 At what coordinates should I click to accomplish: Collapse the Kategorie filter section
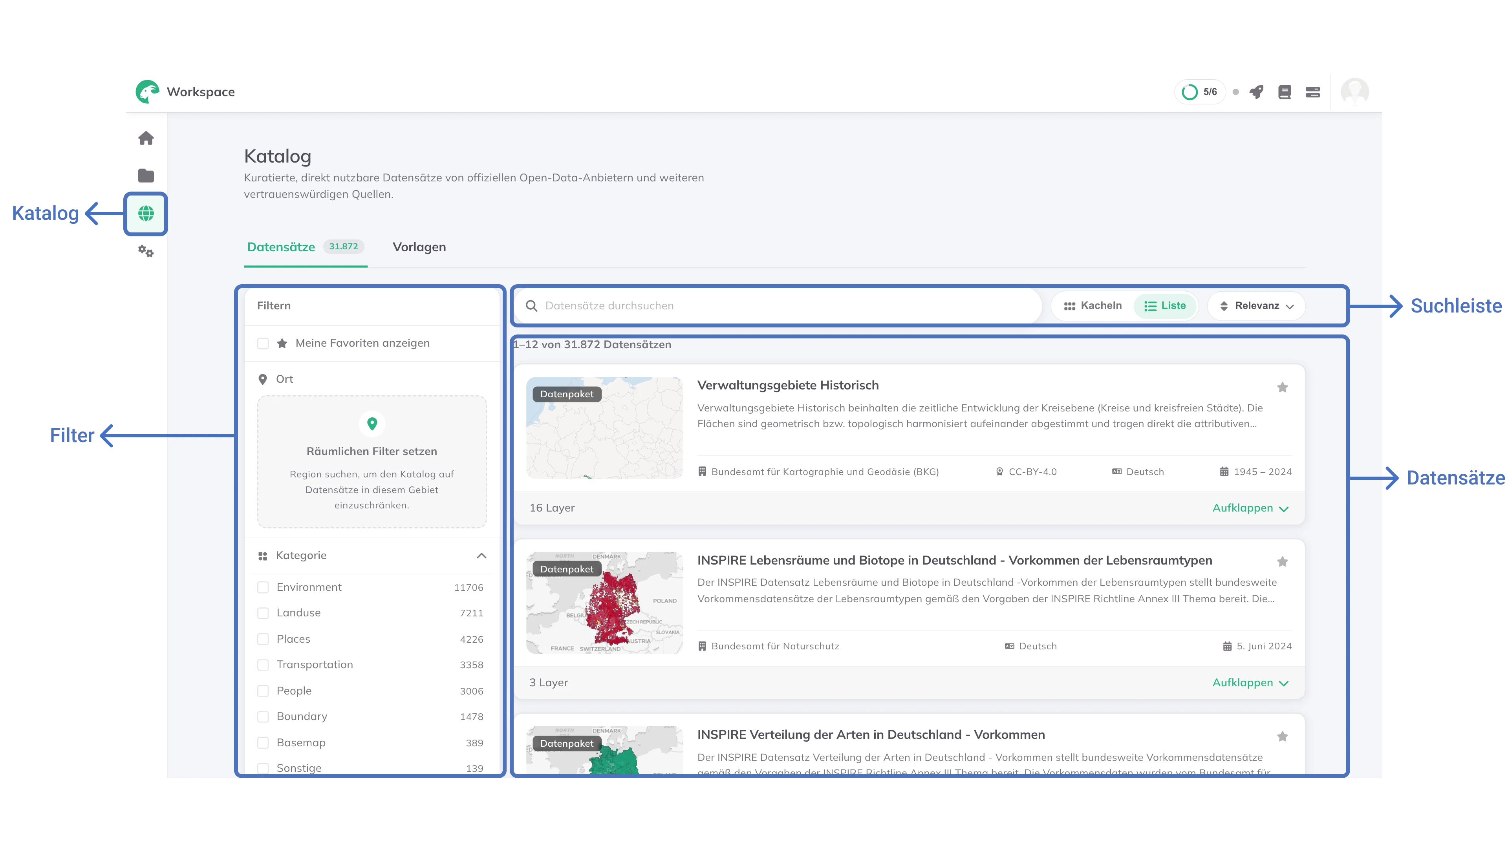(481, 556)
